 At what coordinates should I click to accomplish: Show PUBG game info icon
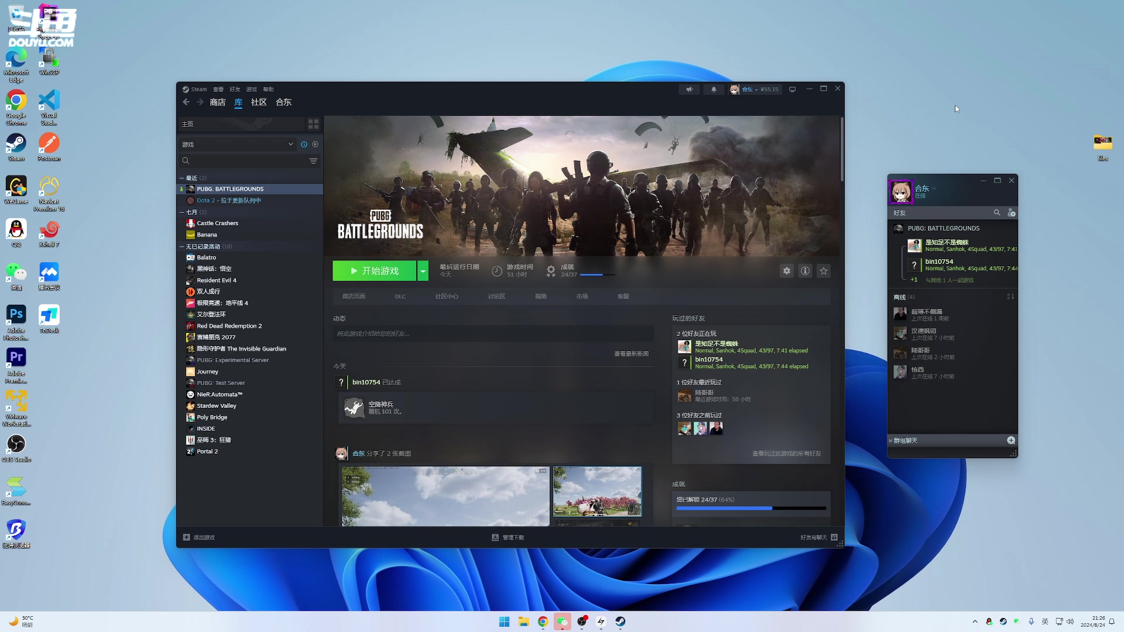[x=806, y=271]
